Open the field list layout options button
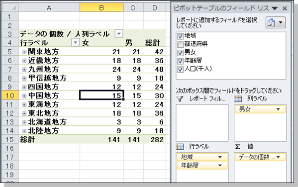Viewport: 298px width, 187px height. coord(276,22)
